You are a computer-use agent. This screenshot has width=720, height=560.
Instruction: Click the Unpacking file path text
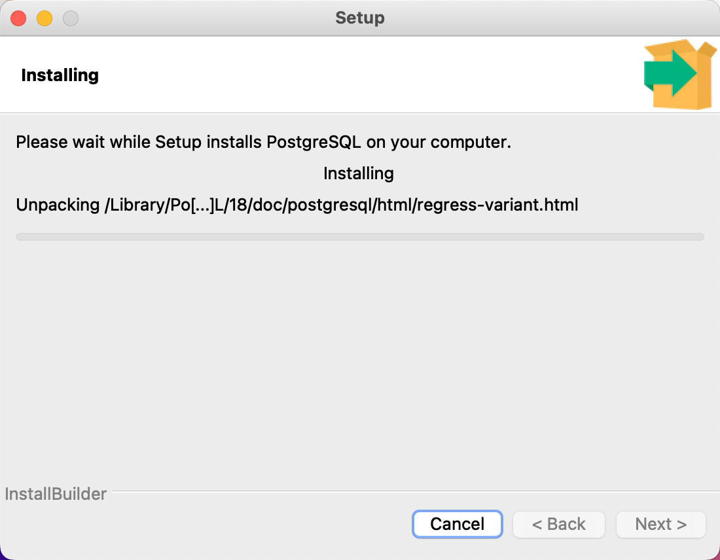[x=297, y=205]
